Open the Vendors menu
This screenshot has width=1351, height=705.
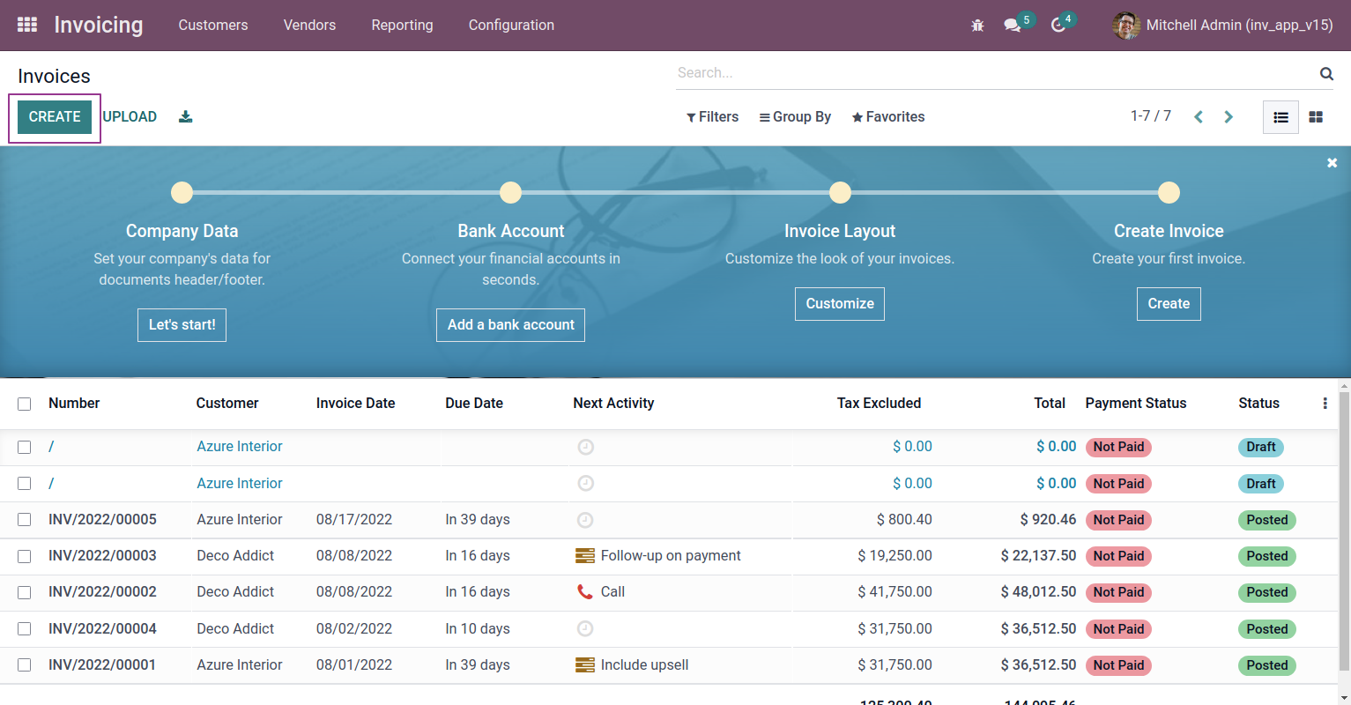coord(309,26)
